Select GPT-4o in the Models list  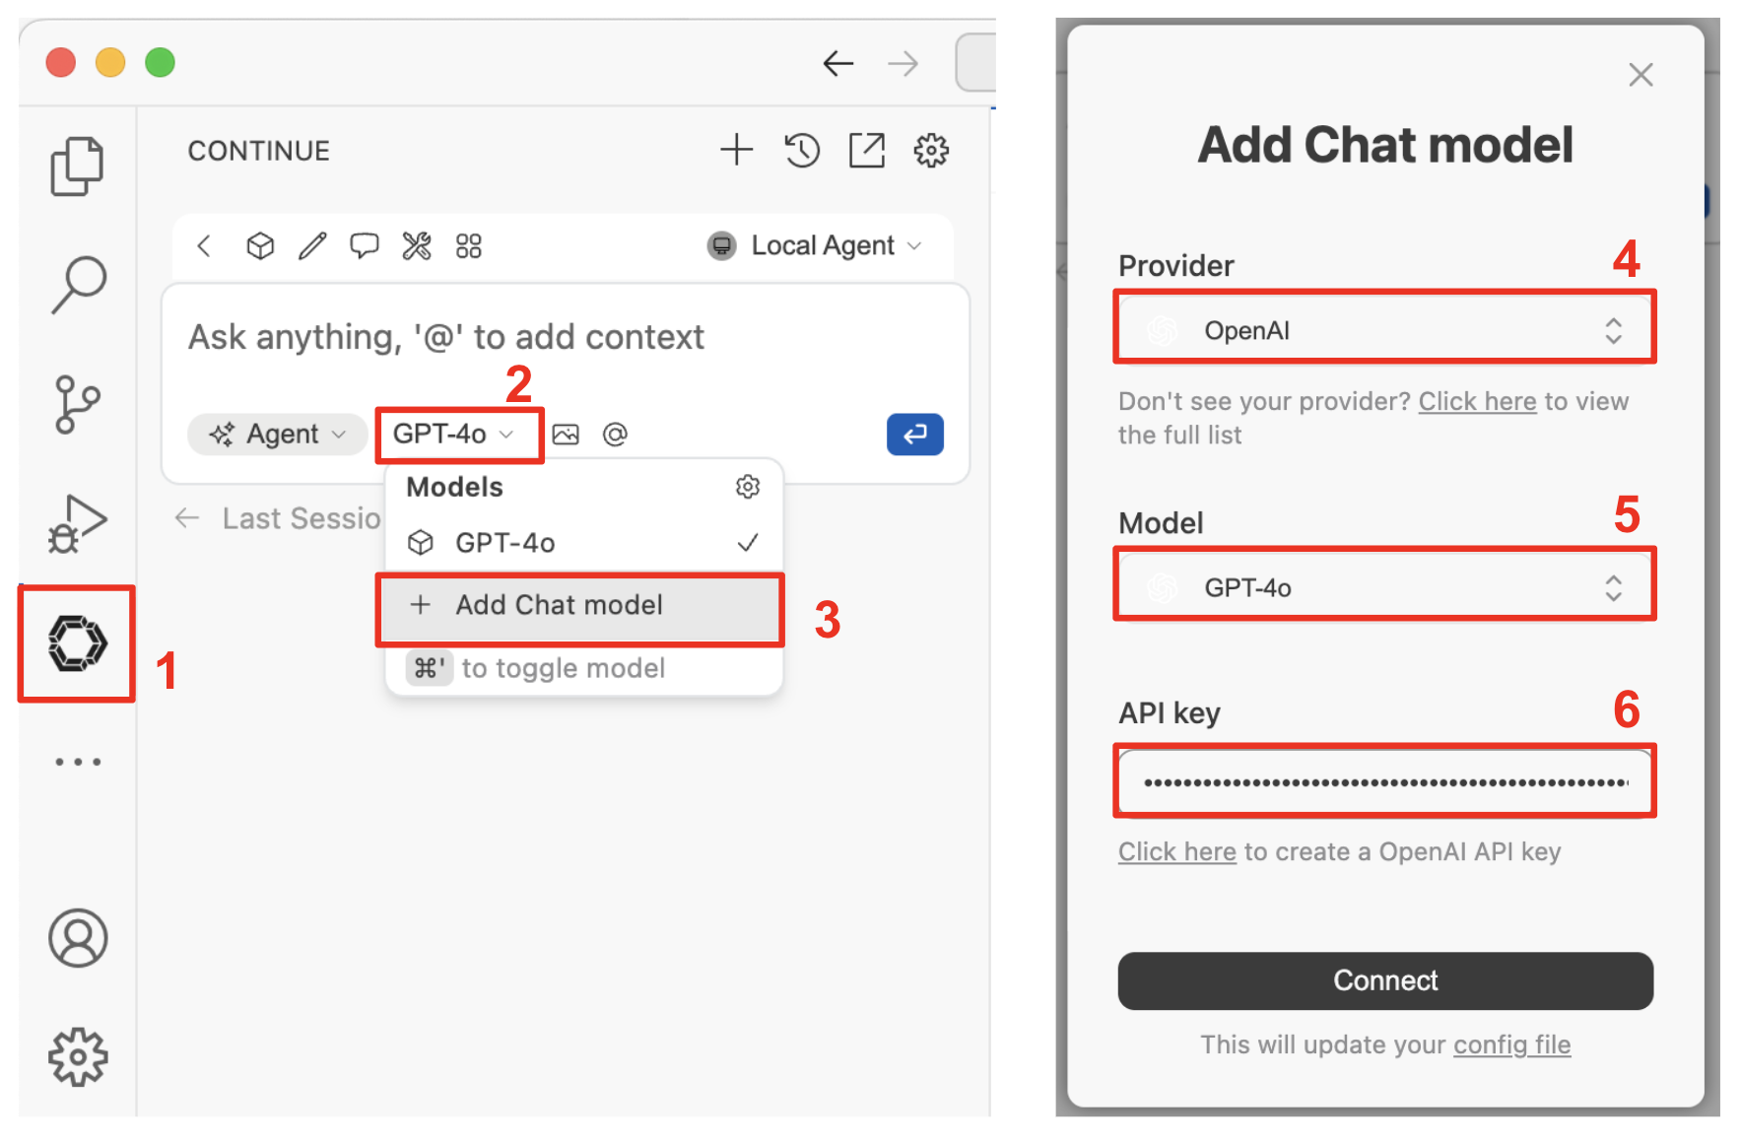[x=583, y=543]
